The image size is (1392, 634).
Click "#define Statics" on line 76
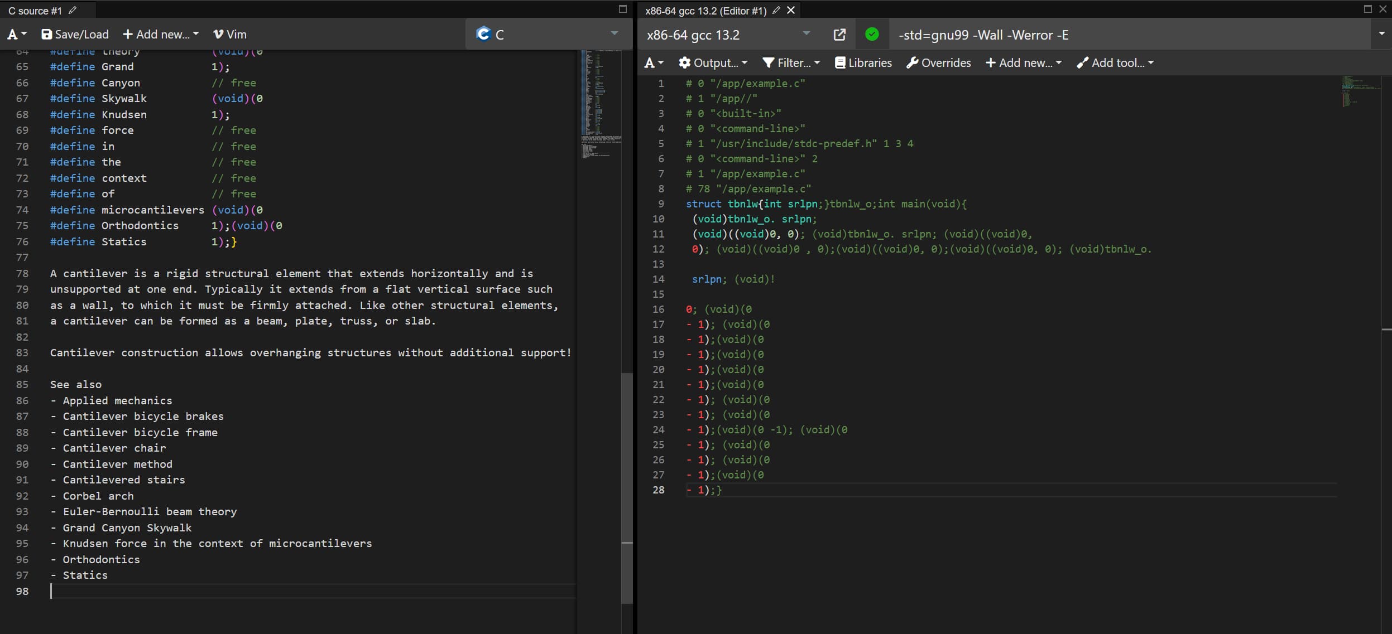[x=98, y=242]
